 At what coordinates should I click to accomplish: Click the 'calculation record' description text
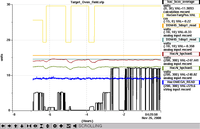click(176, 12)
